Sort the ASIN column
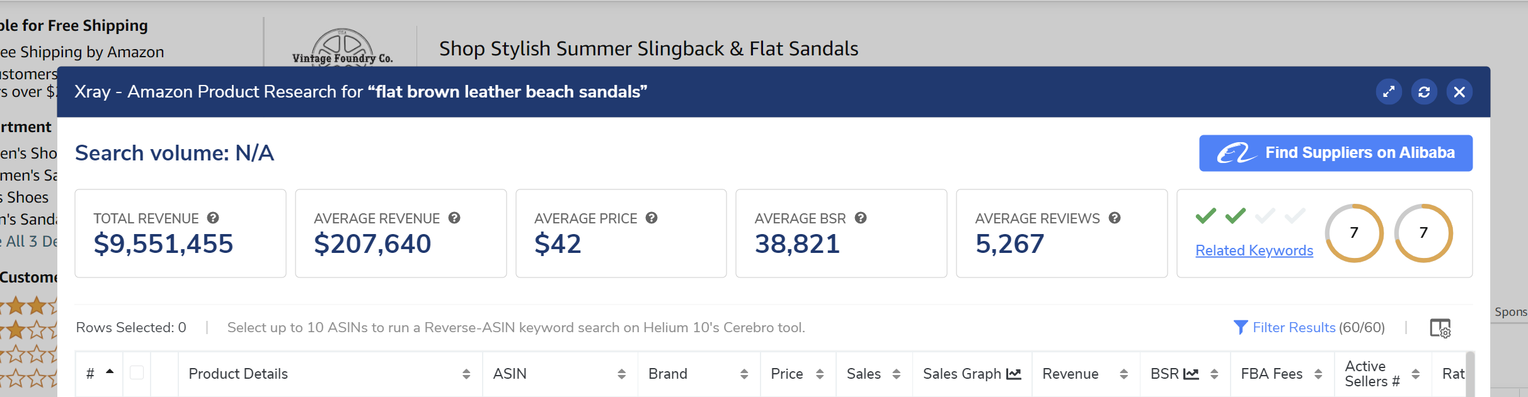Image resolution: width=1528 pixels, height=397 pixels. 621,374
